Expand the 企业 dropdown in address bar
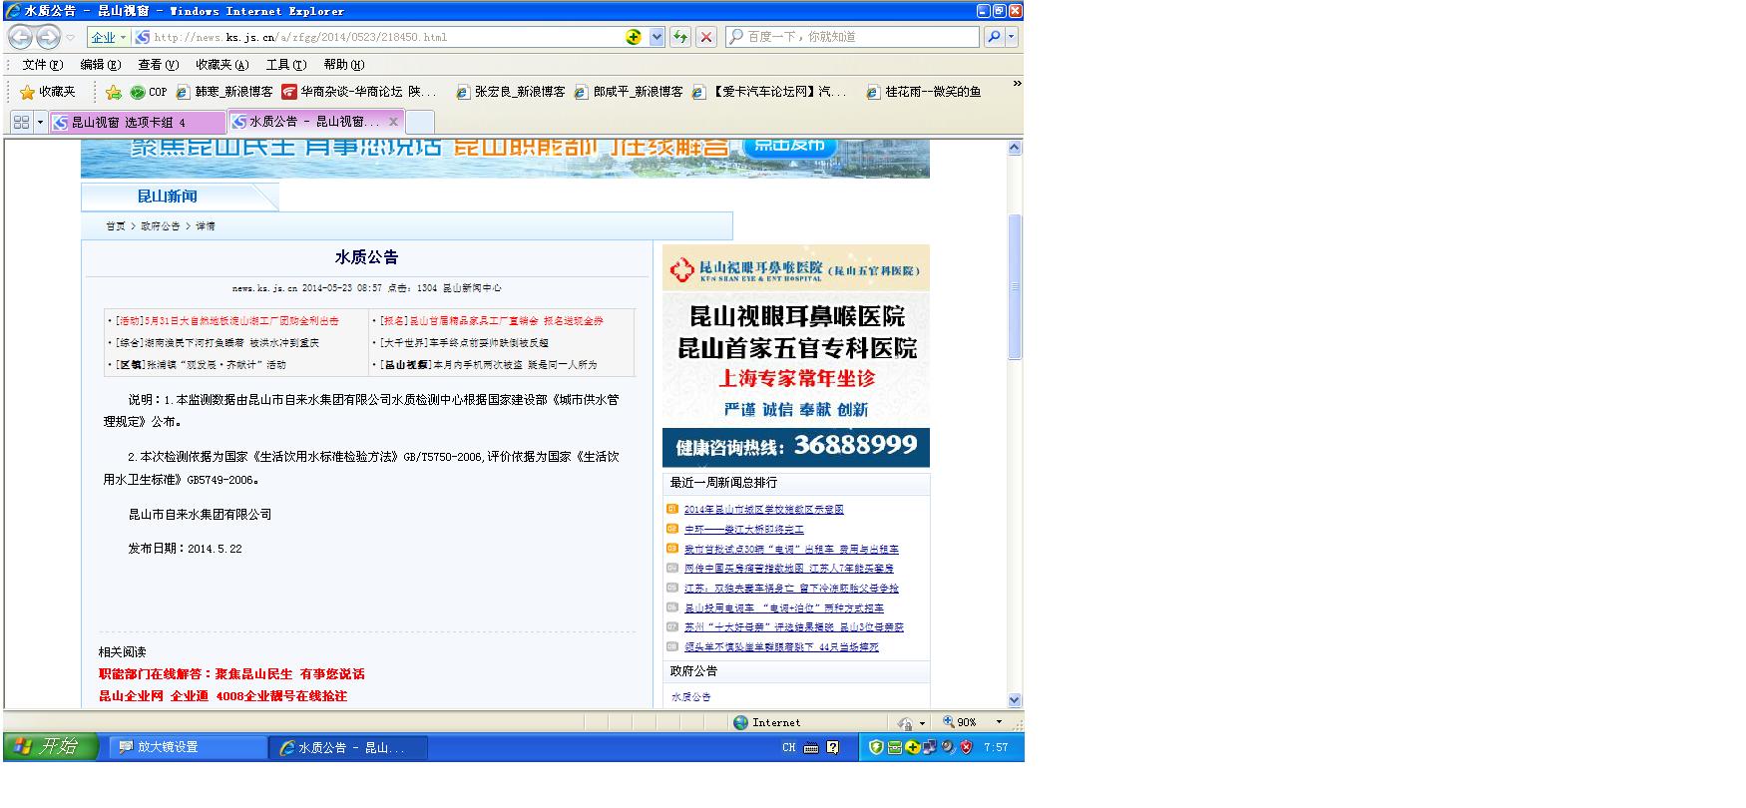Image resolution: width=1746 pixels, height=808 pixels. click(x=123, y=37)
